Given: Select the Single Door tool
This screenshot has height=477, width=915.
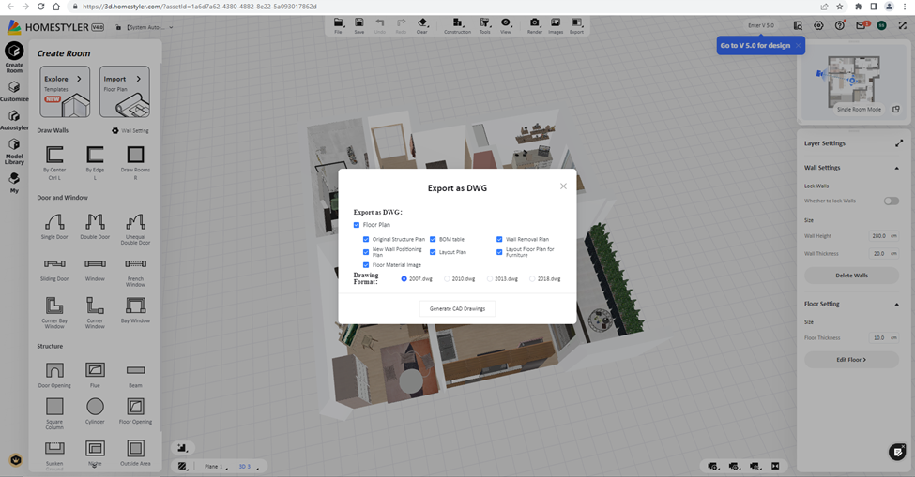Looking at the screenshot, I should (x=54, y=222).
